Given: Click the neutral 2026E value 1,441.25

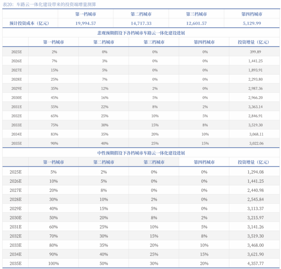Looking at the screenshot, I should coord(256,181).
